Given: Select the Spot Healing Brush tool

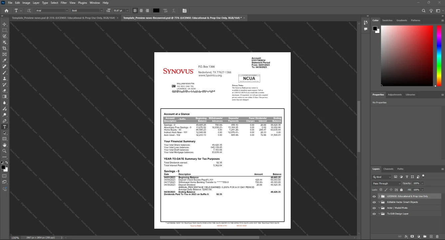Looking at the screenshot, I should (x=5, y=67).
